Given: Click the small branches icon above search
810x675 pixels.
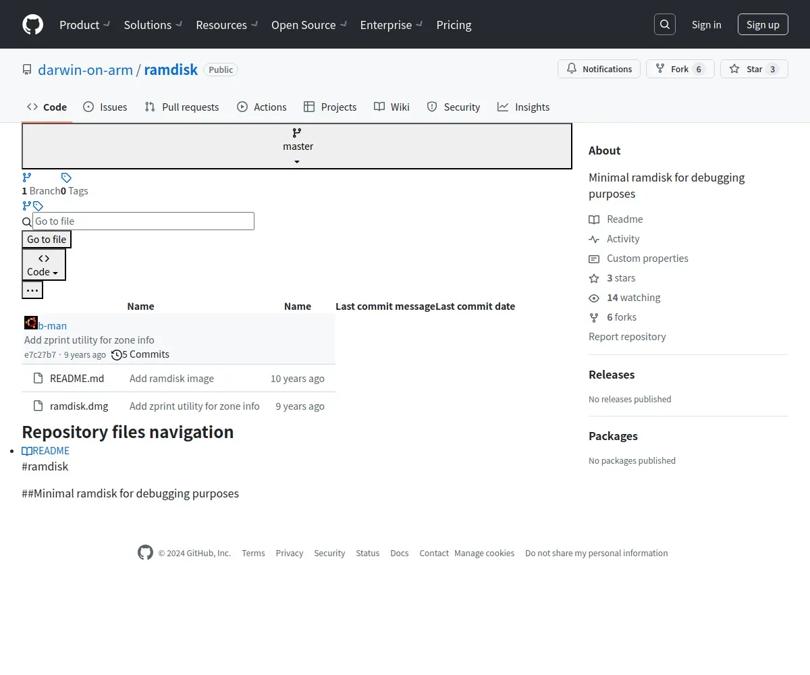Looking at the screenshot, I should [x=27, y=206].
